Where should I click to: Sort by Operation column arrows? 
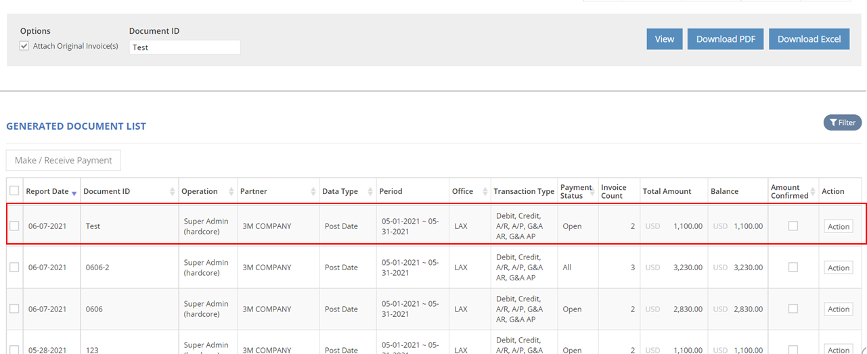click(x=232, y=192)
